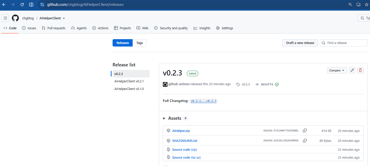Go to GitHub home via Octocat logo
Viewport: 370px width, 166px height.
(15, 18)
